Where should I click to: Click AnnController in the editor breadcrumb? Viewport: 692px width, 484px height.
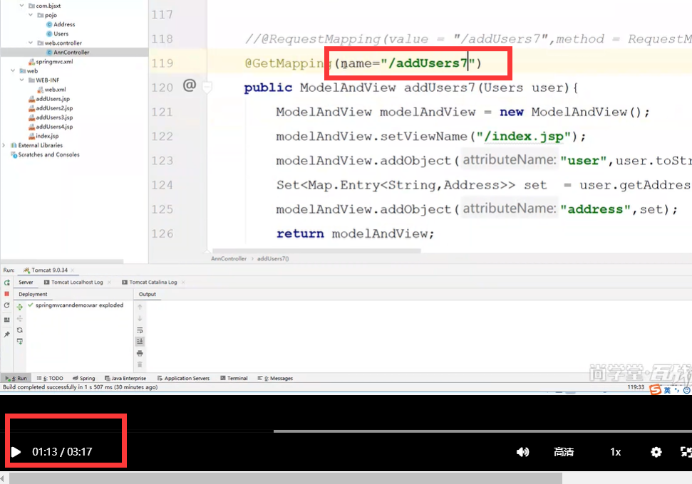(229, 259)
